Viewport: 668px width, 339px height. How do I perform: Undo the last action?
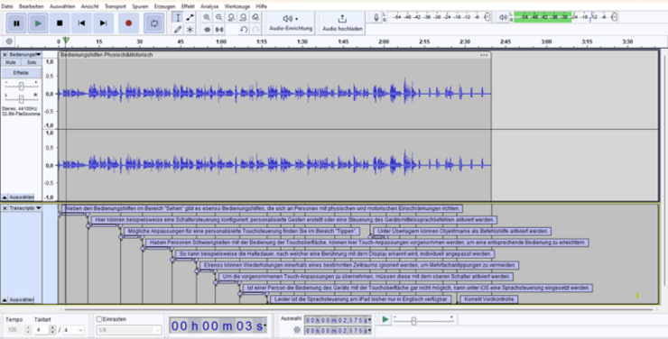point(243,30)
